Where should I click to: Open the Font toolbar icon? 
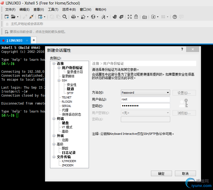[x=103, y=17]
